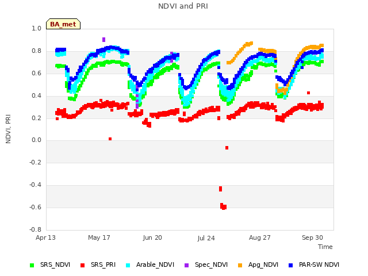Click the Apr 13 x-axis tick label

click(45, 237)
